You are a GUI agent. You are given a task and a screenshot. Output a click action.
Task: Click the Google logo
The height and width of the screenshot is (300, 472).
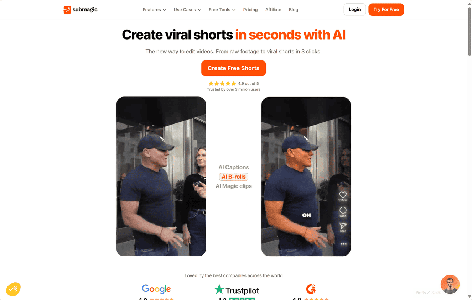click(x=156, y=289)
